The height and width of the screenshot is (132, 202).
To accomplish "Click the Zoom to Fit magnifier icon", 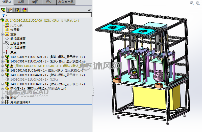I will pyautogui.click(x=192, y=3).
